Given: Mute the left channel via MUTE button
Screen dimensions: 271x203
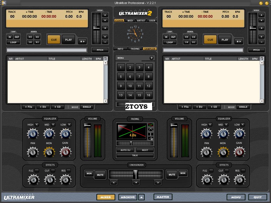Looking at the screenshot, I should tap(100, 175).
